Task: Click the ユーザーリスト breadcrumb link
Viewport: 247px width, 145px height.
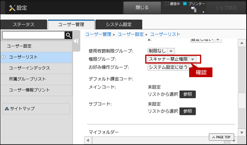Action: [x=165, y=34]
